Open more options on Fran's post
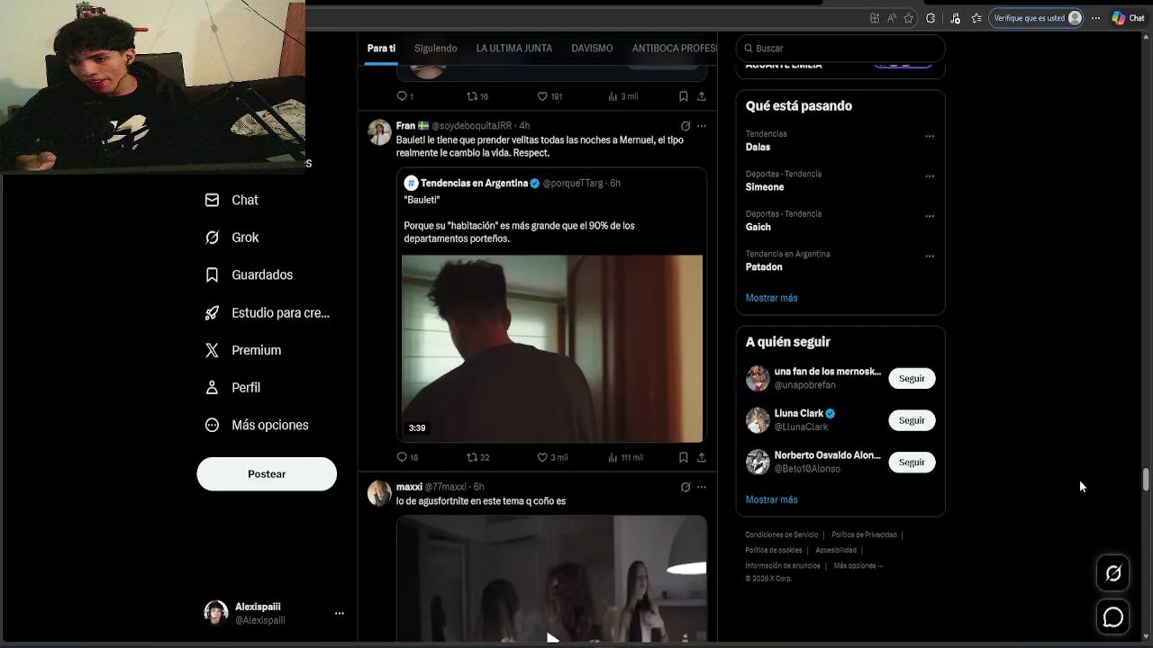Screen dimensions: 1153x648 [x=702, y=126]
